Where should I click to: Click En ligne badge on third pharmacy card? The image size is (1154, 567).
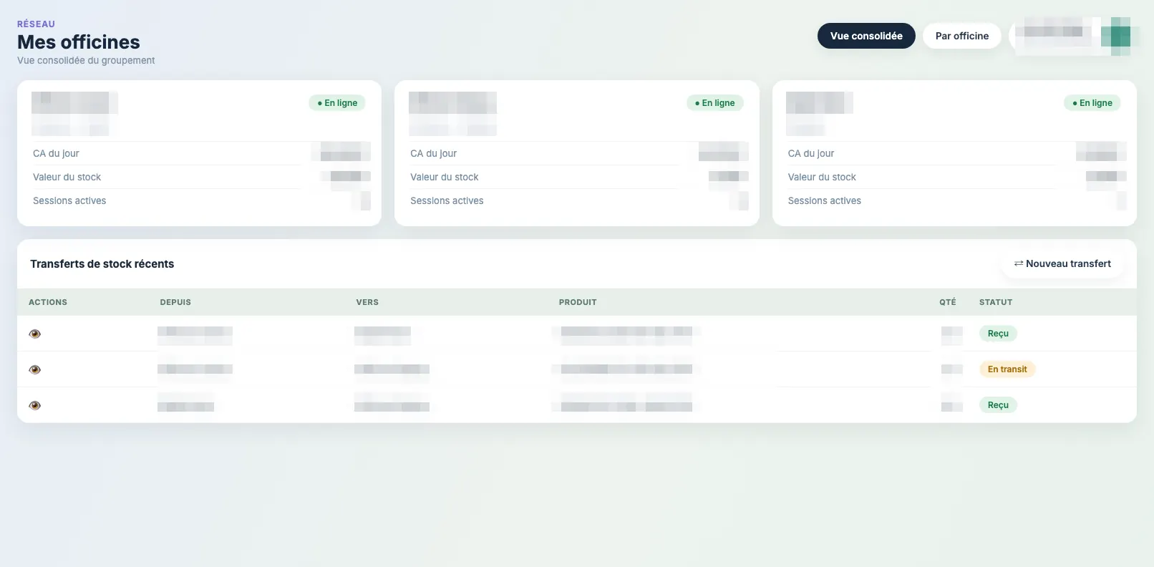click(x=1092, y=103)
